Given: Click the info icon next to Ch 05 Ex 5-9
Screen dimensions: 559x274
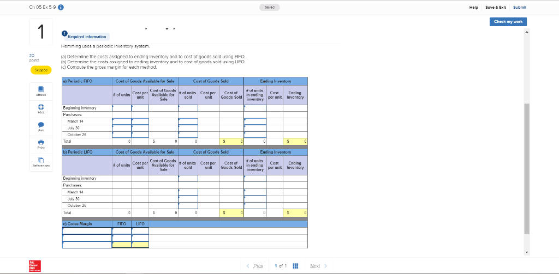Looking at the screenshot, I should 61,8.
